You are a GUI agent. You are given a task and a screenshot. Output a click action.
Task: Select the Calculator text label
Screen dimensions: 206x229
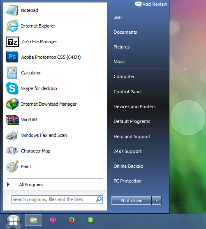[x=31, y=73]
